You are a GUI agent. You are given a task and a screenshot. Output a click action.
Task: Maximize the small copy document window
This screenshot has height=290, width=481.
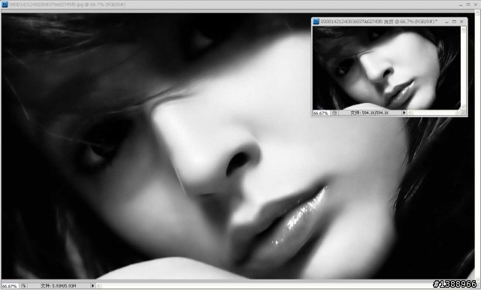point(454,22)
